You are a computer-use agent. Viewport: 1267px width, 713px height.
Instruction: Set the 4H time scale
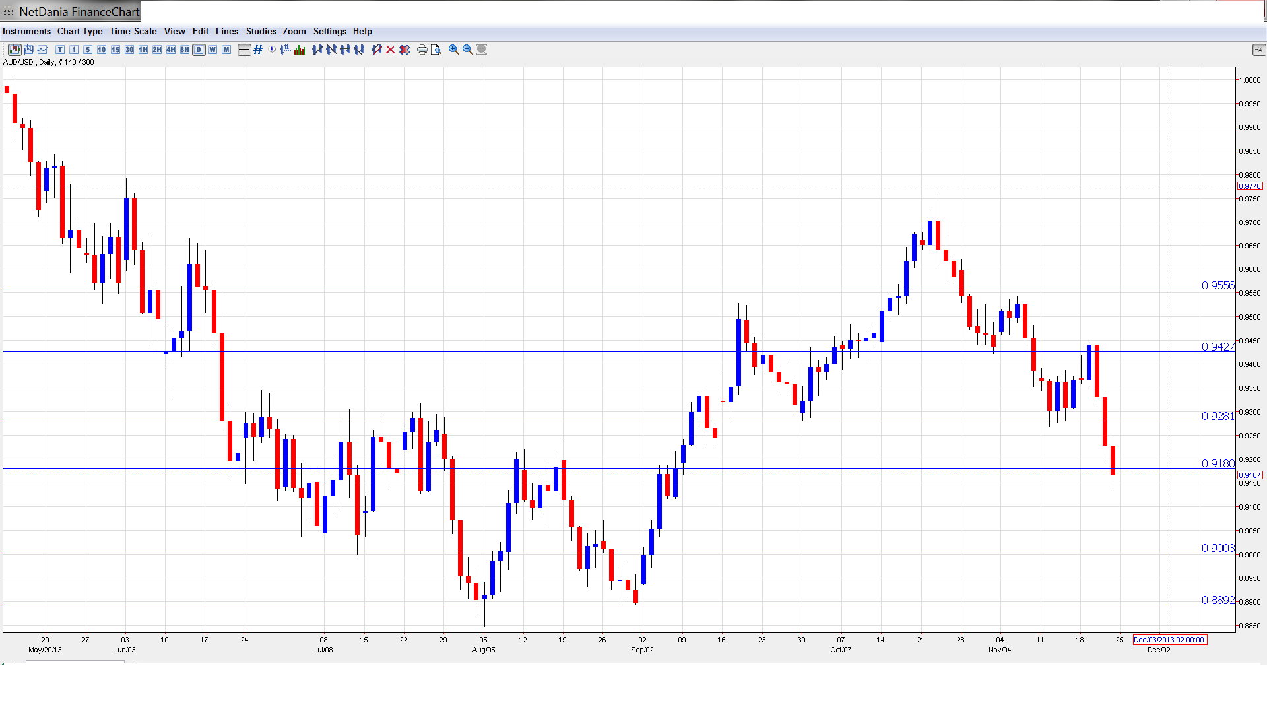(x=171, y=50)
